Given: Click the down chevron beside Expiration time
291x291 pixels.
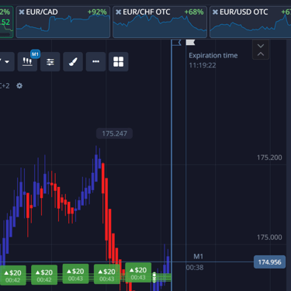Looking at the screenshot, I should (261, 46).
